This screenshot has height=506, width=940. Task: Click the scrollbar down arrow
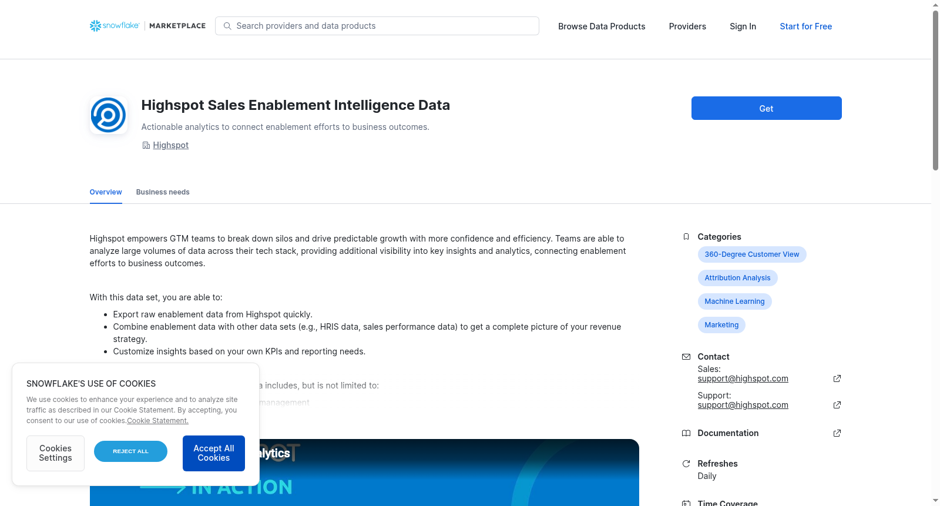point(935,501)
